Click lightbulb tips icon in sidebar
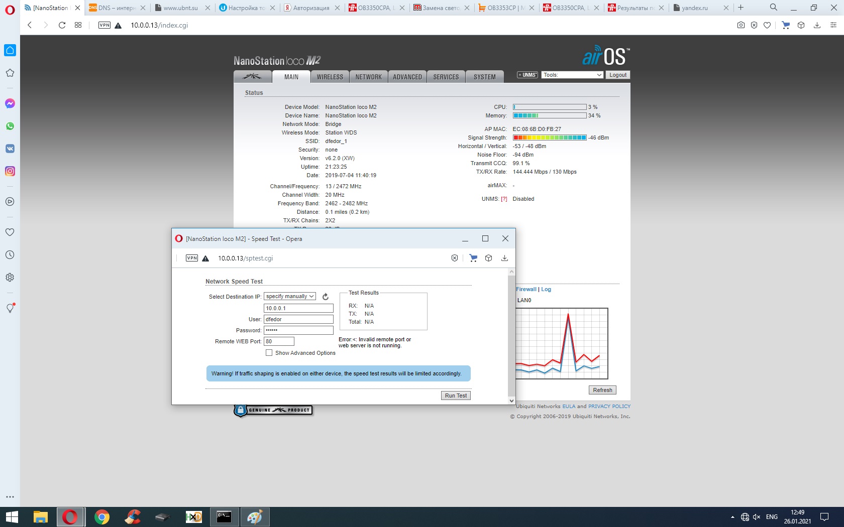 click(10, 308)
